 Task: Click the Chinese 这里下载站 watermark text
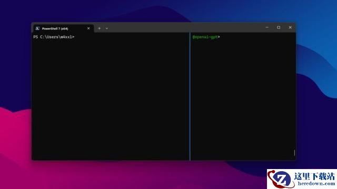coord(314,176)
